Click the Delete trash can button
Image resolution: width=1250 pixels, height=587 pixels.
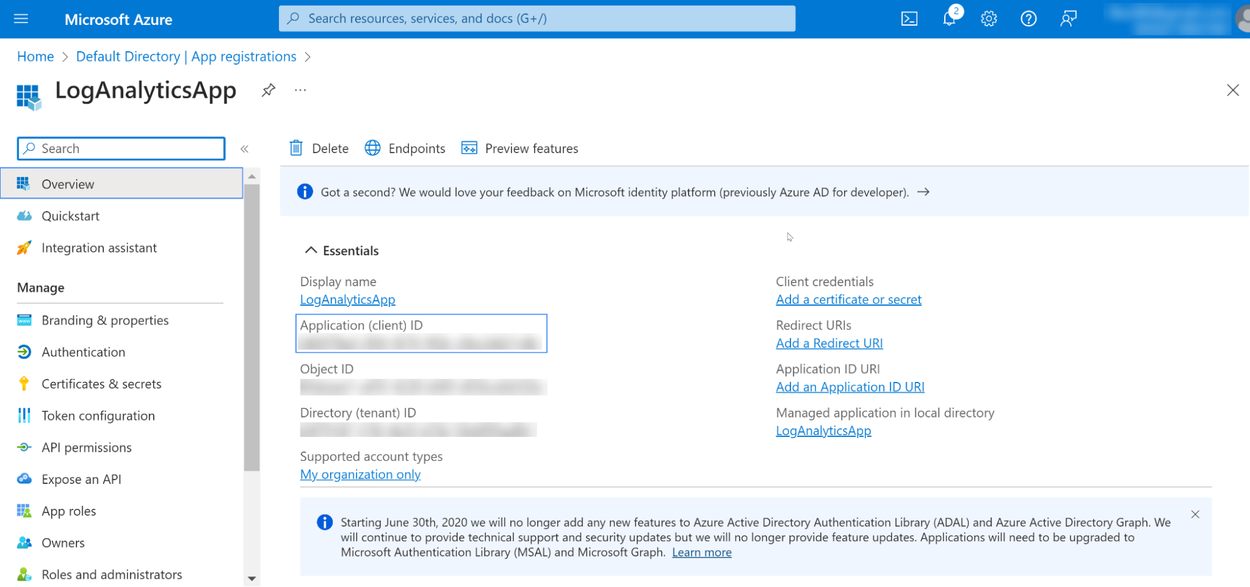pos(319,148)
